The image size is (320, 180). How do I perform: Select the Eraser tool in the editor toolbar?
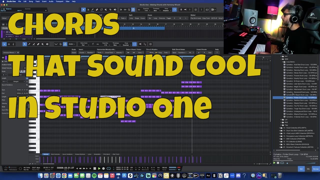pyautogui.click(x=38, y=44)
